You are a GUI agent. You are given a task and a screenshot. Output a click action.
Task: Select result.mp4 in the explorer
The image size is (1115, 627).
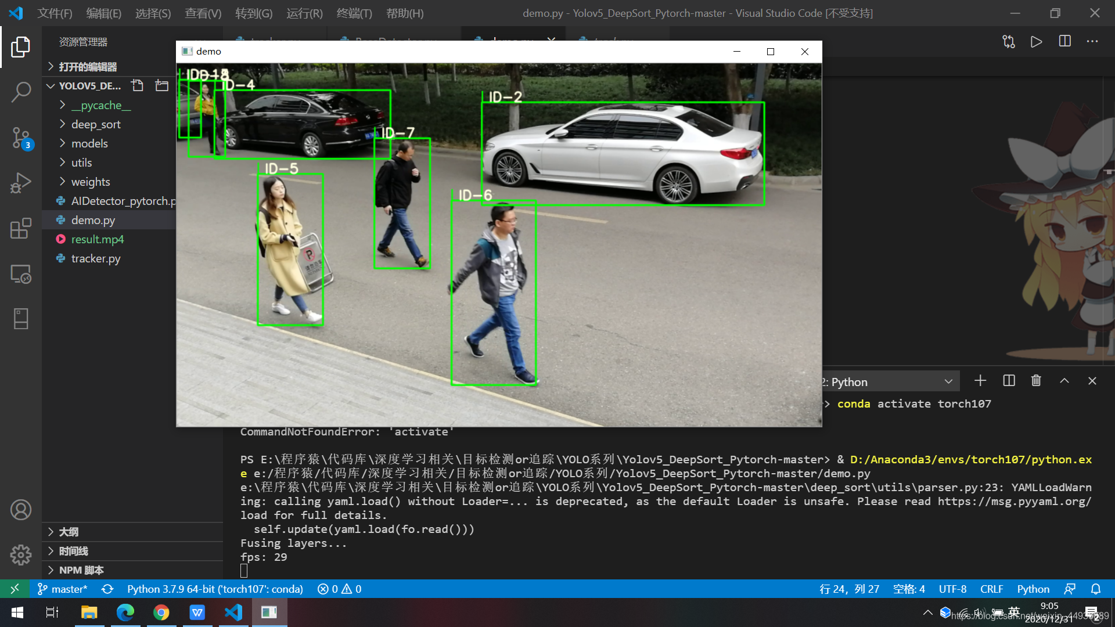coord(97,239)
